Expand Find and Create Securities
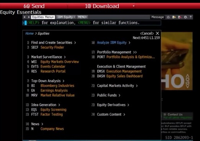Viewport: 200px width, 141px height. point(54,42)
